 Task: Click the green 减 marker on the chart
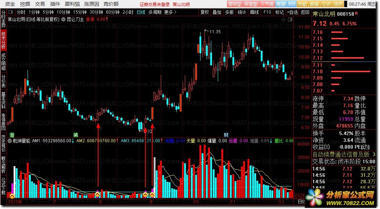coord(76,135)
